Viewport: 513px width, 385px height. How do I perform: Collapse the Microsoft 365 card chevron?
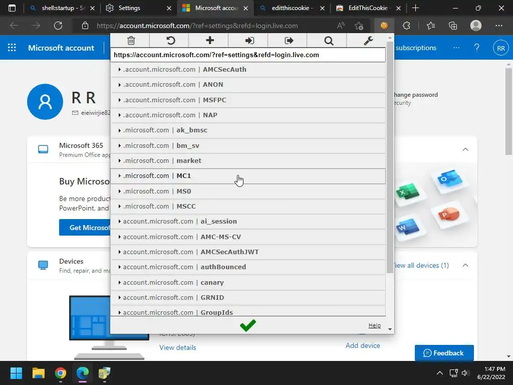[x=465, y=149]
